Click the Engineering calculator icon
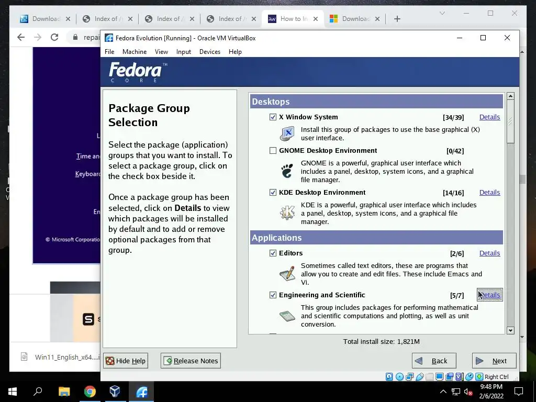The height and width of the screenshot is (402, 536). tap(287, 316)
